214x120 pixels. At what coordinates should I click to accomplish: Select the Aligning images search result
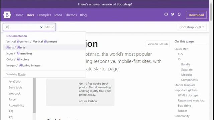44,65
